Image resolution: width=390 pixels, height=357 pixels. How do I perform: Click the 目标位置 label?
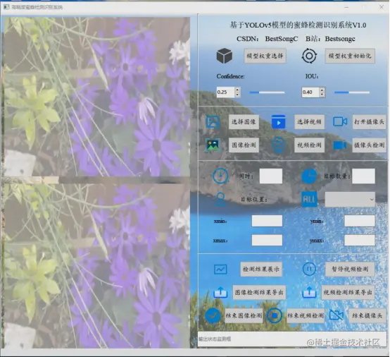tap(254, 200)
